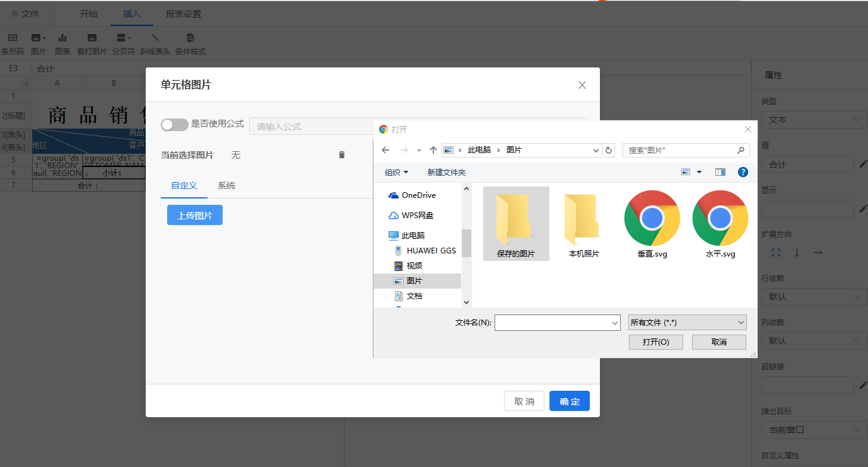Select the 保存的图片 folder
The image size is (868, 467).
516,224
